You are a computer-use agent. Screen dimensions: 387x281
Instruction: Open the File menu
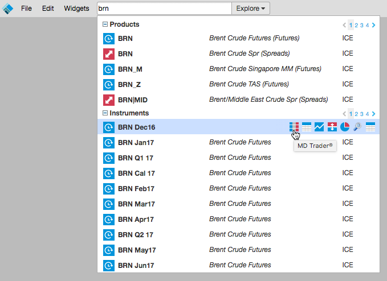26,9
